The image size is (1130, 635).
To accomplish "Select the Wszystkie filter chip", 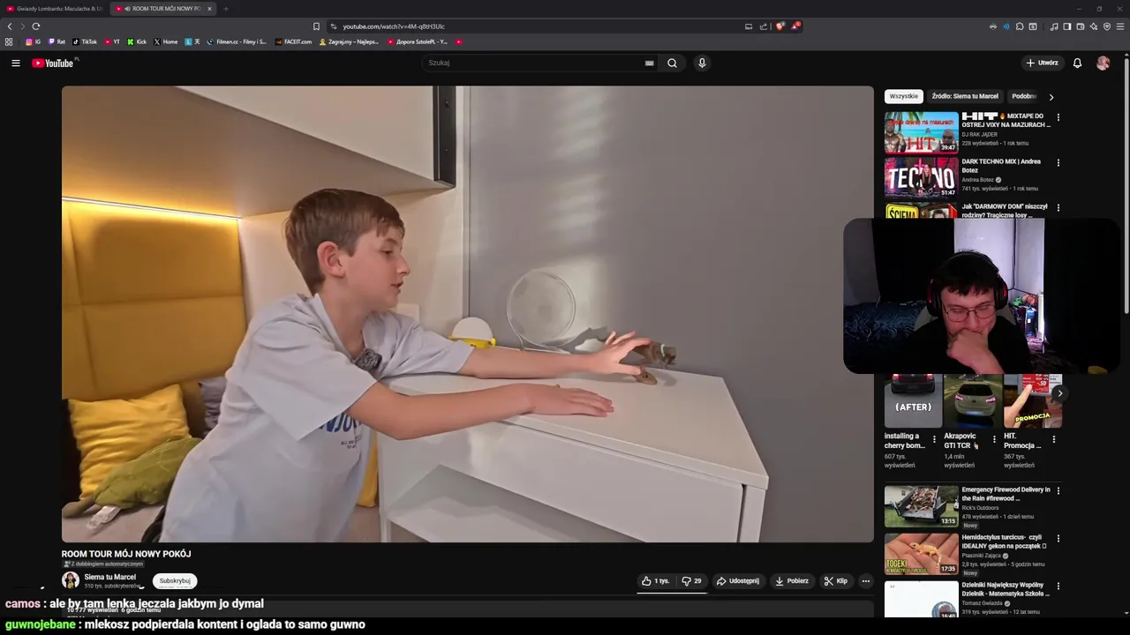I will click(903, 96).
